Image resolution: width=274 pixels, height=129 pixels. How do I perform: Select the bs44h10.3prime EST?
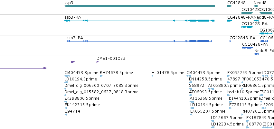(230, 102)
